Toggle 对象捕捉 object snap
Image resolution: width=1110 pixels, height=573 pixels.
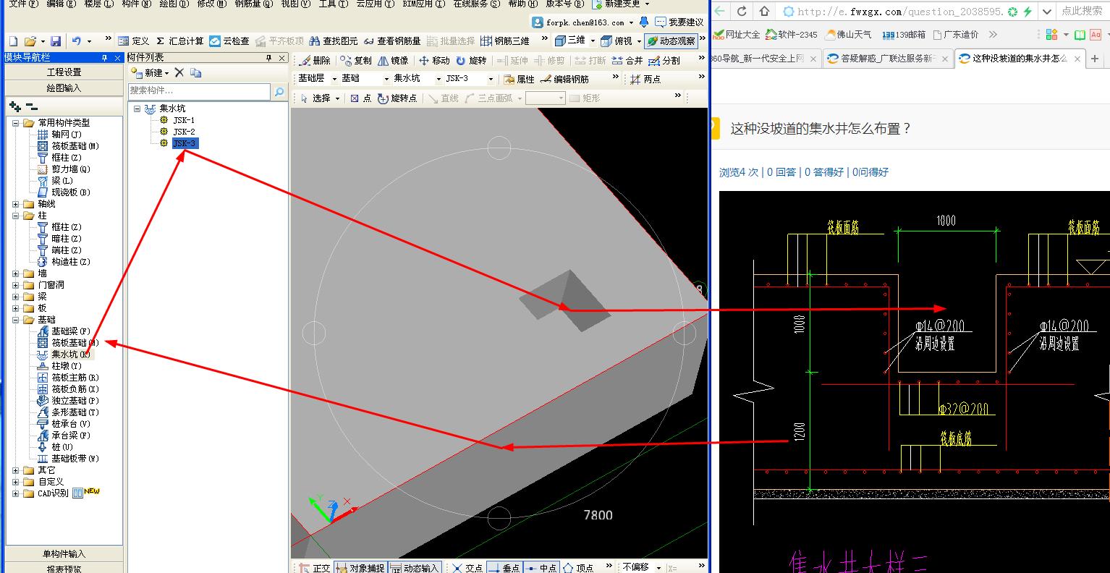click(x=361, y=568)
